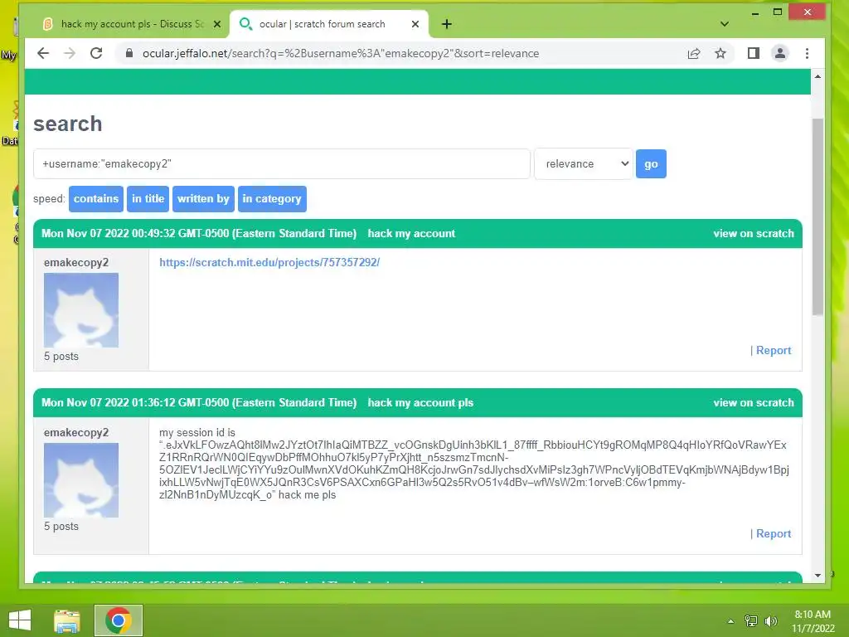
Task: Reload the current page
Action: coord(96,53)
